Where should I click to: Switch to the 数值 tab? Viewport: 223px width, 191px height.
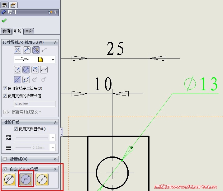point(6,31)
